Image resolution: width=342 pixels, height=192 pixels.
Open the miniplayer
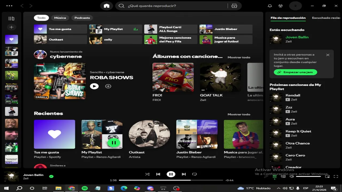coord(327,176)
